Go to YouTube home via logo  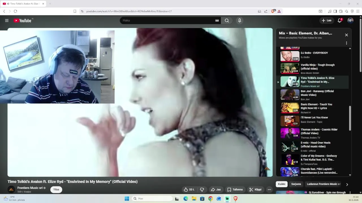(22, 20)
